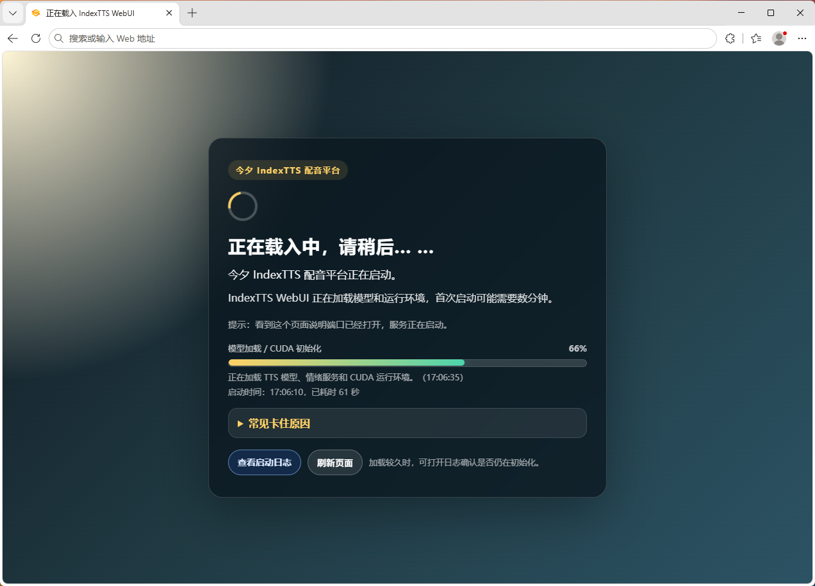This screenshot has height=586, width=815.
Task: Go back to previous page
Action: pyautogui.click(x=13, y=38)
